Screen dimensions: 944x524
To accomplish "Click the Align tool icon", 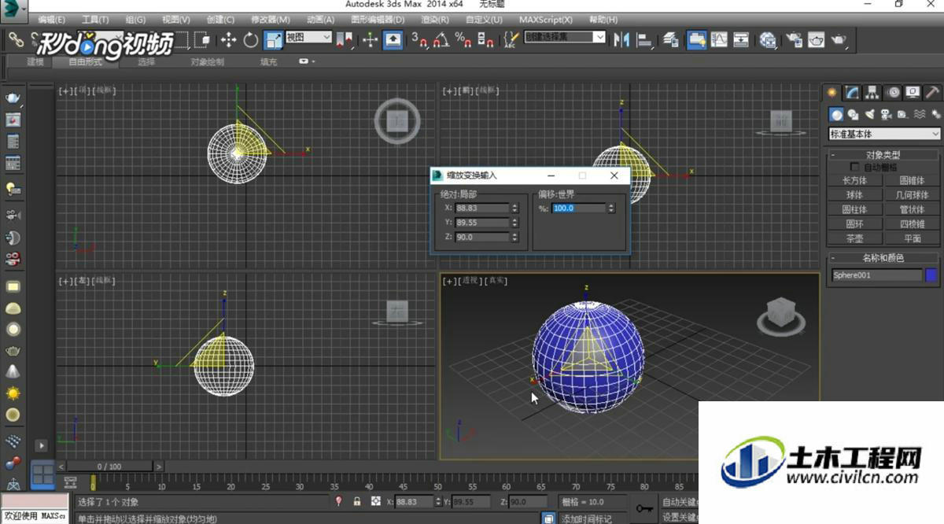I will 645,39.
